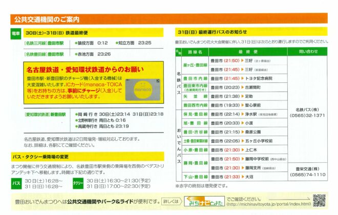This screenshot has width=338, height=215.
Task: Click bus time 30日(土)16:28~
Action: click(44, 181)
